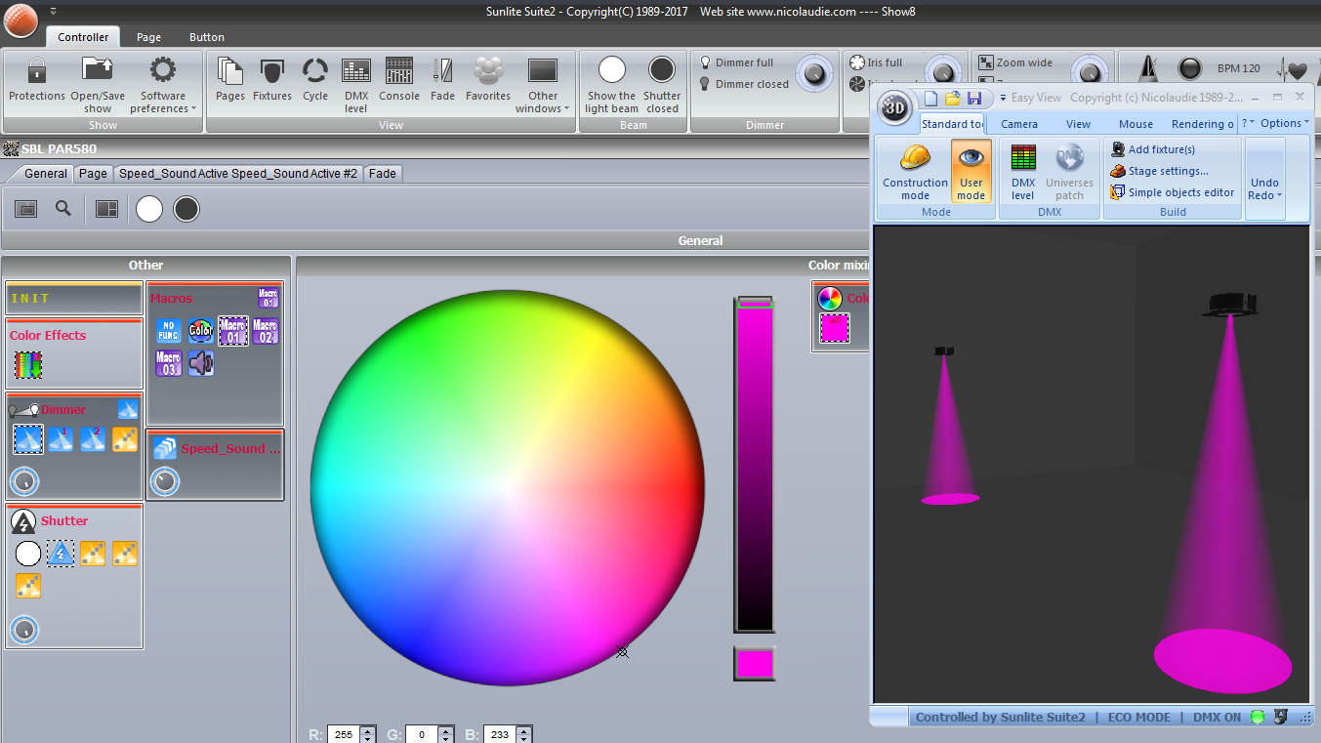Open the Camera tab in Easy View
Image resolution: width=1321 pixels, height=743 pixels.
[x=1018, y=124]
